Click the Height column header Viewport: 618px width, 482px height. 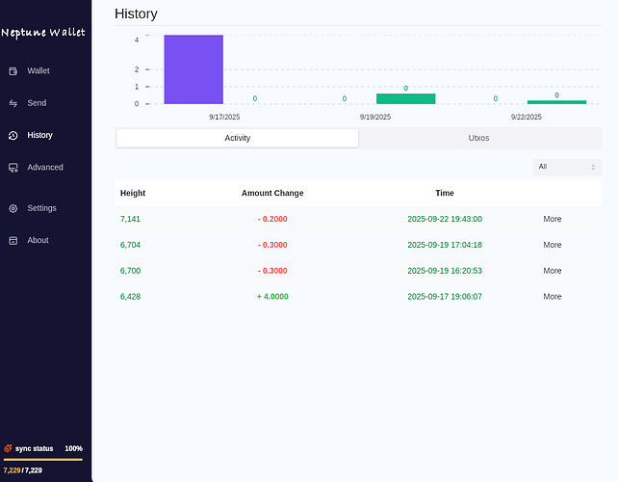point(133,193)
